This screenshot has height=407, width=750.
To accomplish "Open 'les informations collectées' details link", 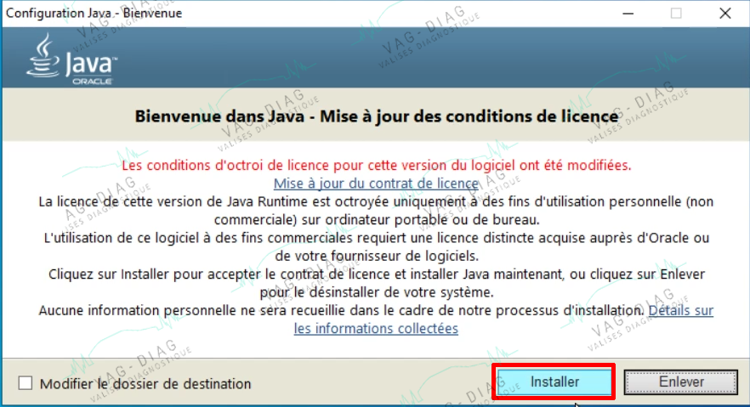I will [376, 329].
